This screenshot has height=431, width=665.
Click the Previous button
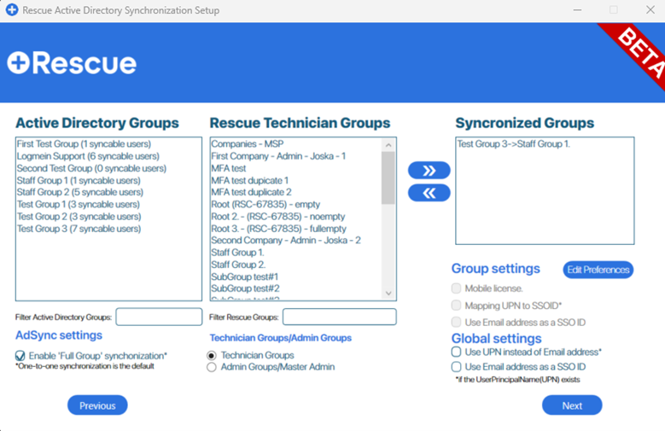[x=97, y=405]
